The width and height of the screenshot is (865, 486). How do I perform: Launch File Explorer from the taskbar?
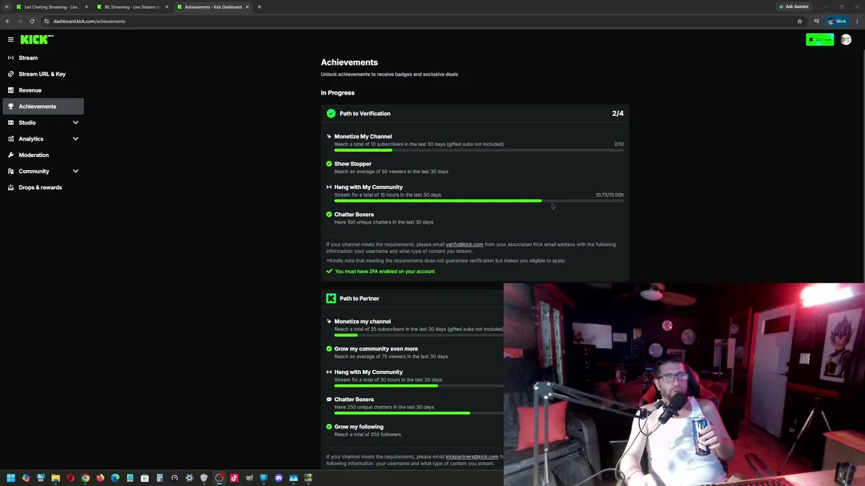point(55,478)
